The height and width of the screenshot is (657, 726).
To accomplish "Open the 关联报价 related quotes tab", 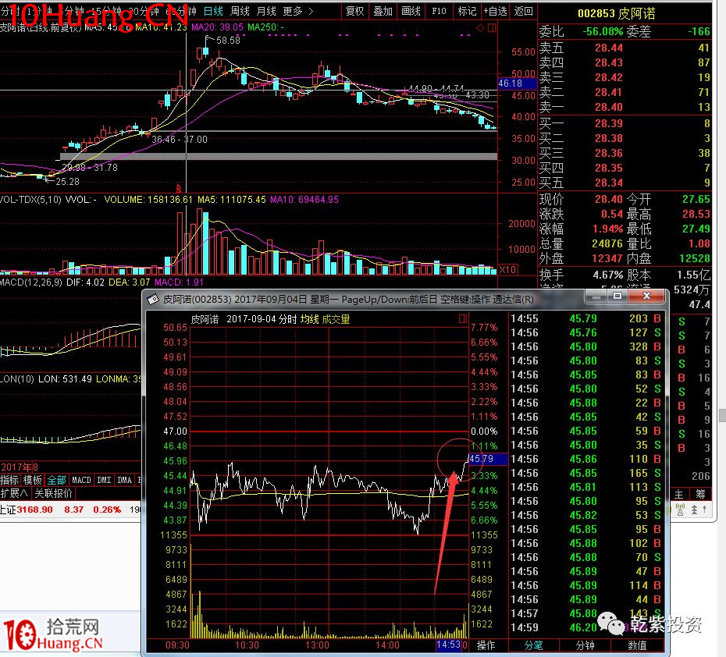I will (x=54, y=493).
